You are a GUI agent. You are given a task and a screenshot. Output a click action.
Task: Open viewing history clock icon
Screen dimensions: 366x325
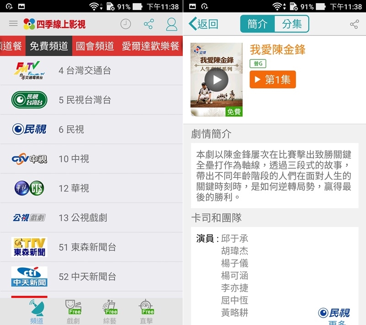126,24
